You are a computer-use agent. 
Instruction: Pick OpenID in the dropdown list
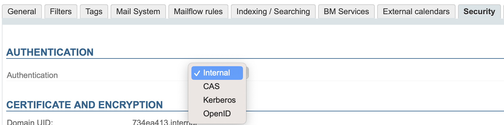pyautogui.click(x=217, y=114)
